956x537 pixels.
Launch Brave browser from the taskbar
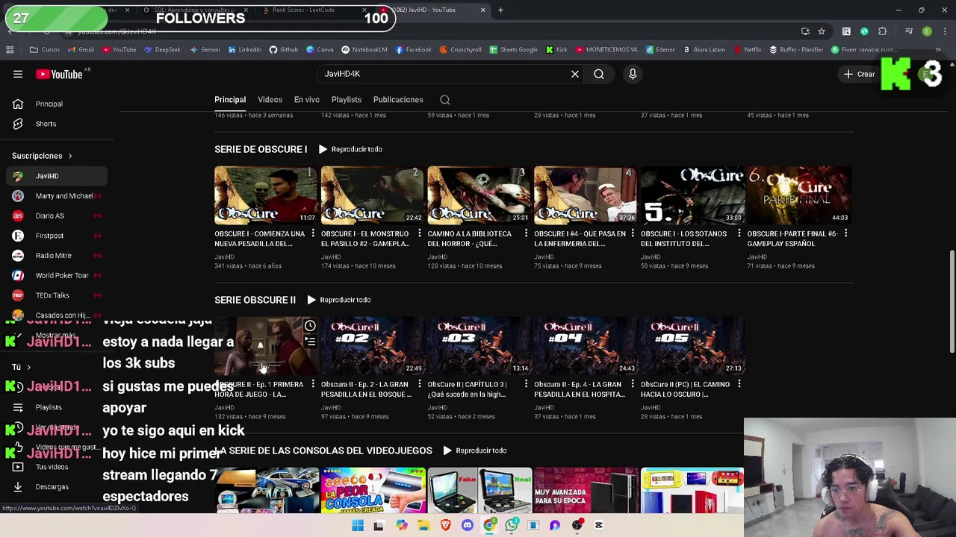pos(446,525)
